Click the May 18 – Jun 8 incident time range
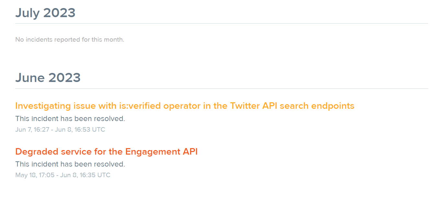 [63, 175]
